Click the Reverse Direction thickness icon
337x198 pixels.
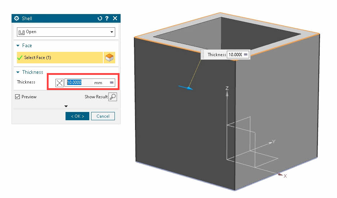pos(59,83)
